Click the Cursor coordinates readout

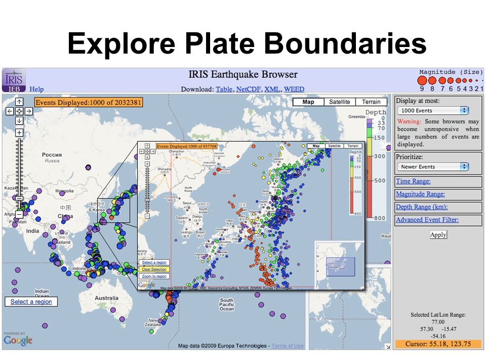coord(438,344)
